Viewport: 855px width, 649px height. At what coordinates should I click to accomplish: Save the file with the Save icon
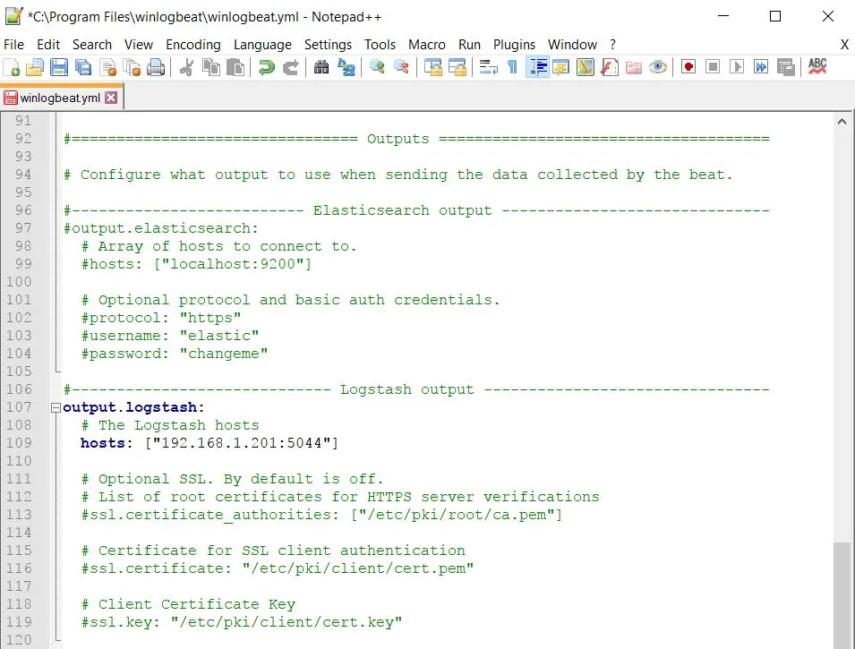(x=59, y=67)
